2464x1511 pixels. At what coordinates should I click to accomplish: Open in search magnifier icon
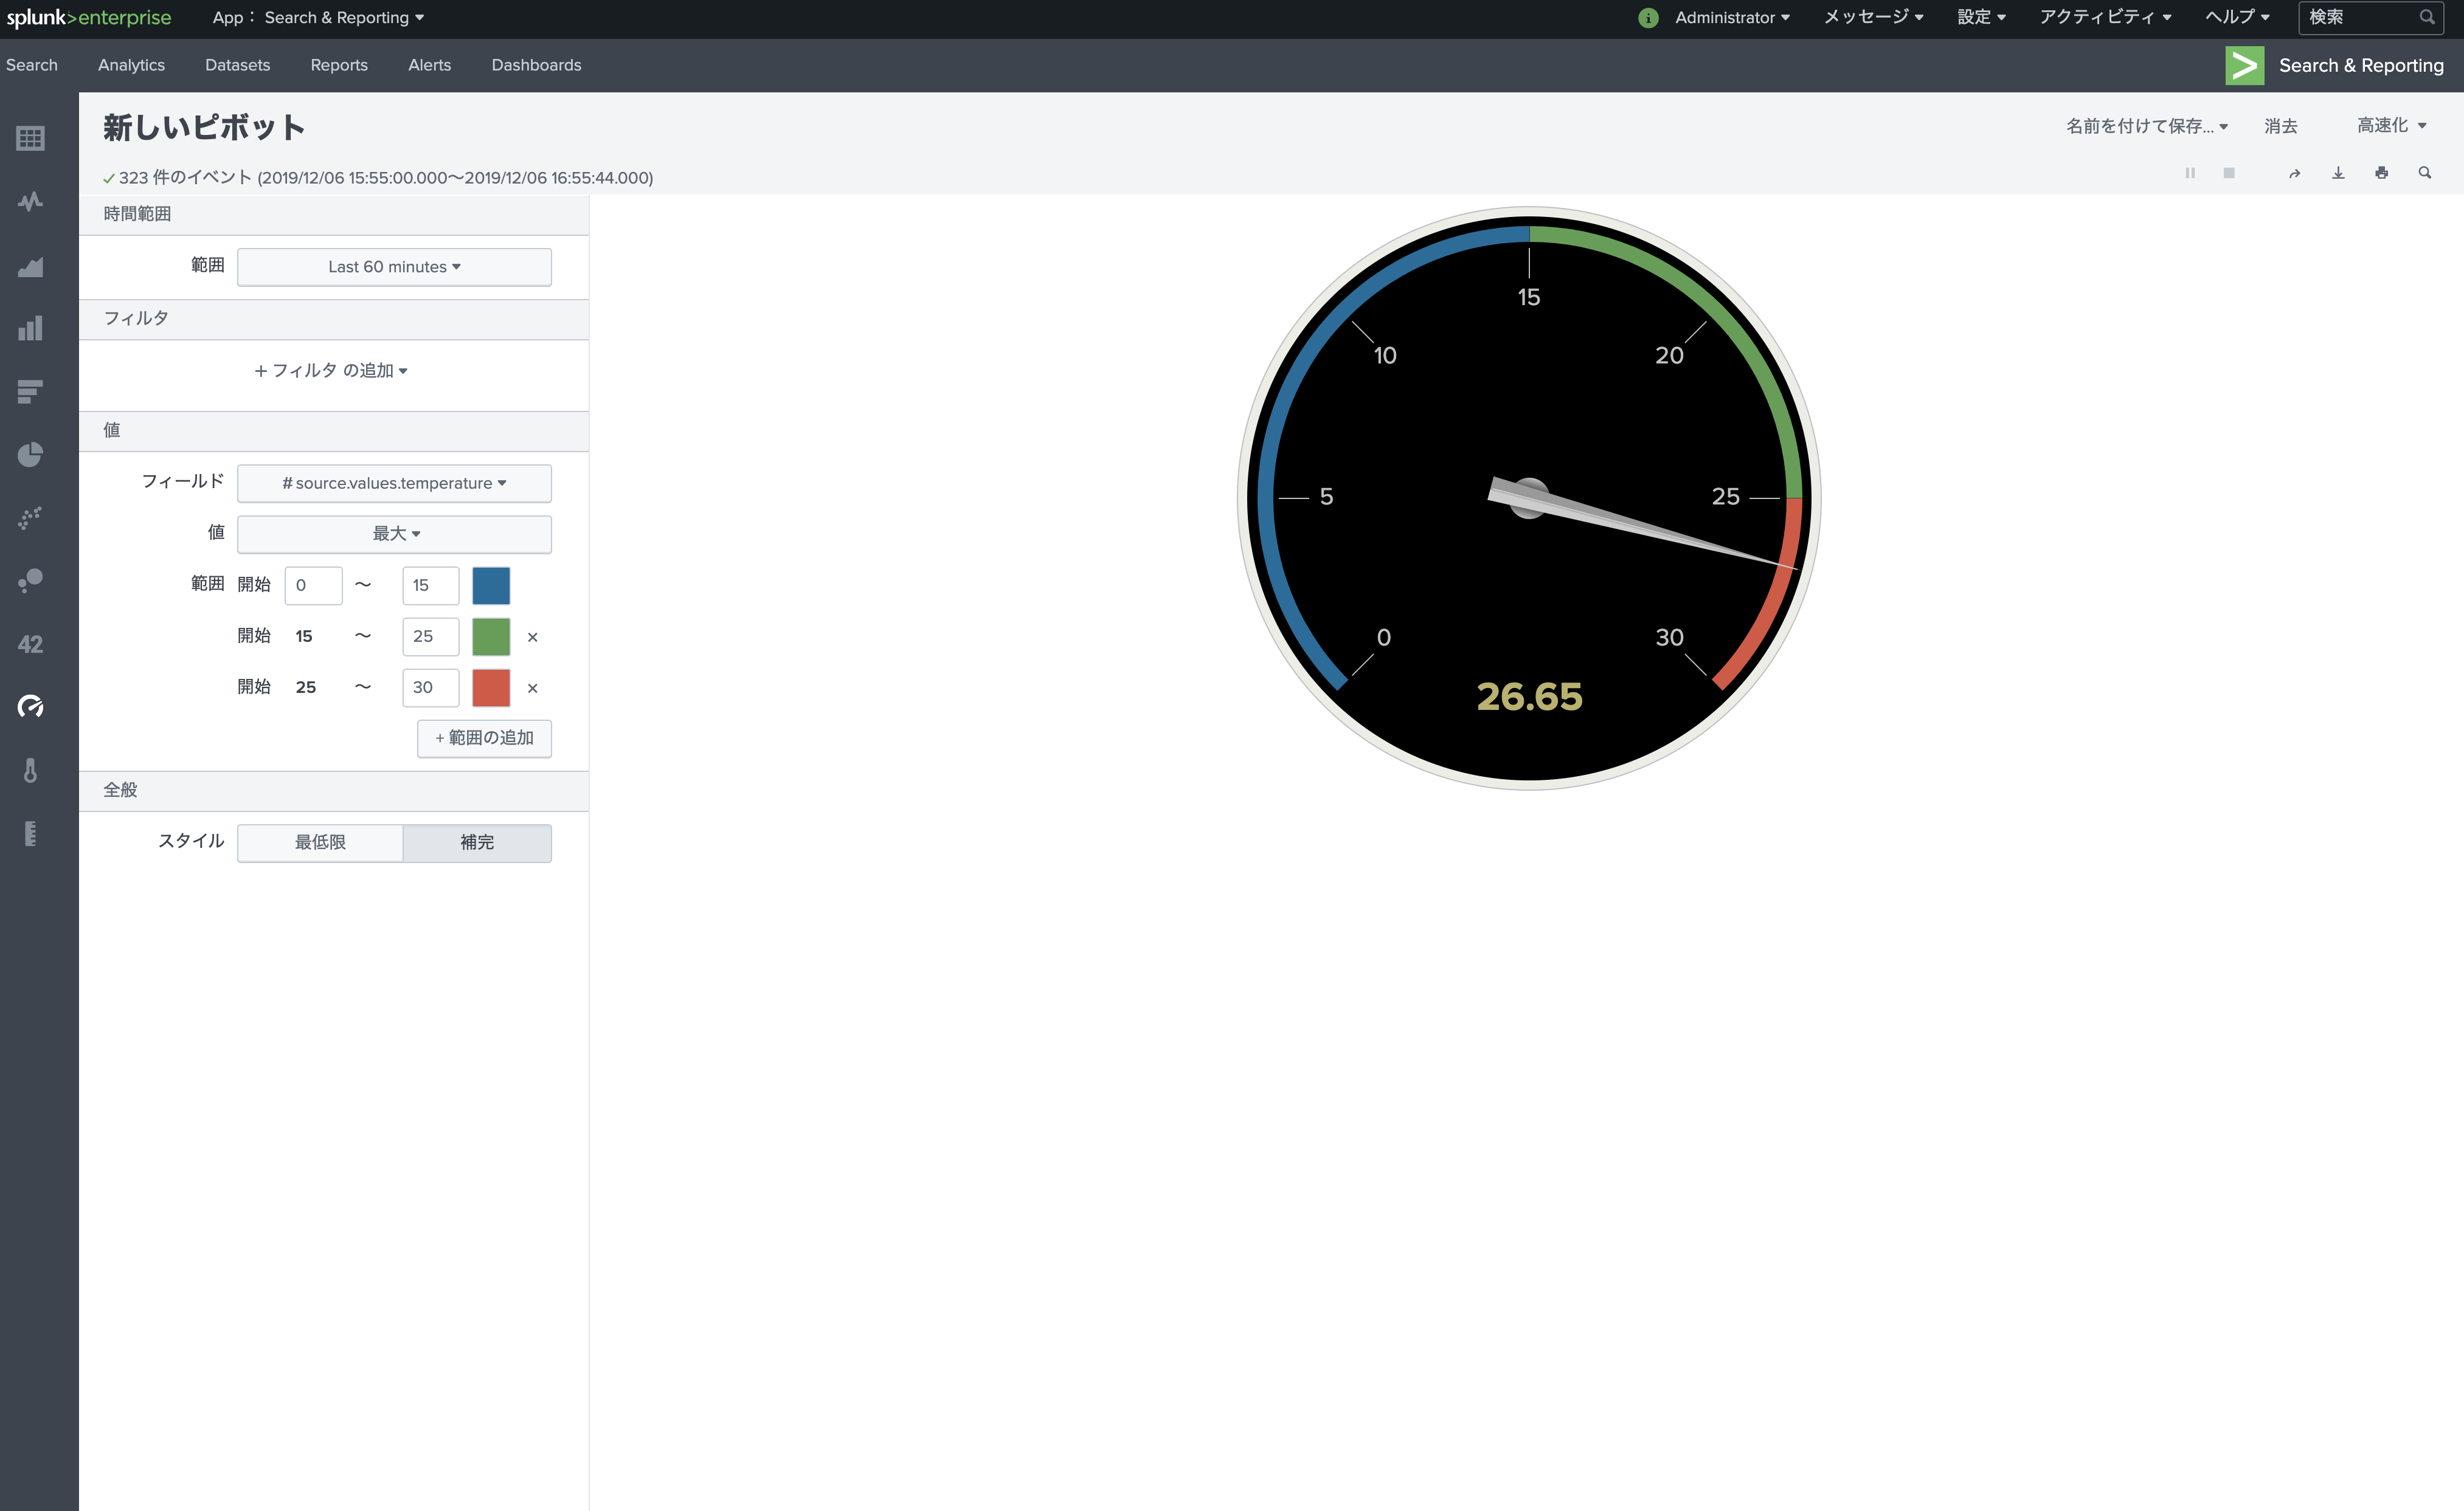point(2425,173)
